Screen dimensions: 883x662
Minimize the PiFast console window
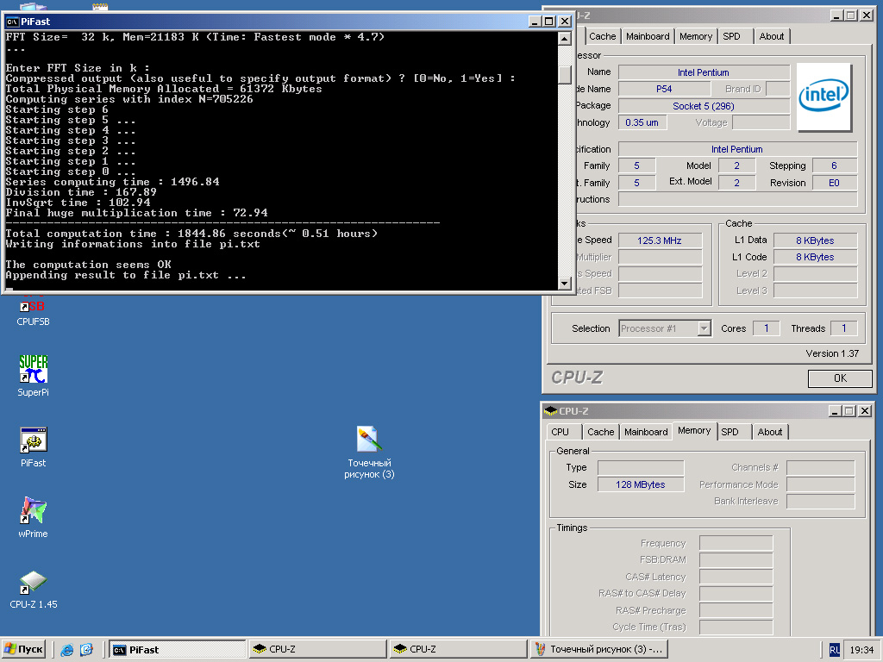coord(535,22)
